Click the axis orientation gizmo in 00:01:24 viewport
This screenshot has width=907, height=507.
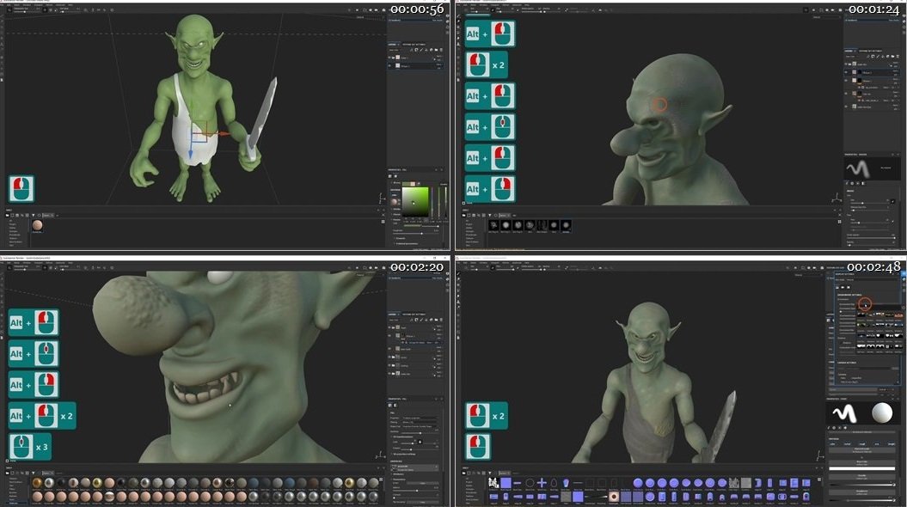point(837,199)
